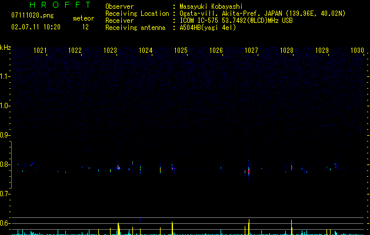Click the HROFFT title text
Viewport: 370px width, 235px height.
point(60,5)
